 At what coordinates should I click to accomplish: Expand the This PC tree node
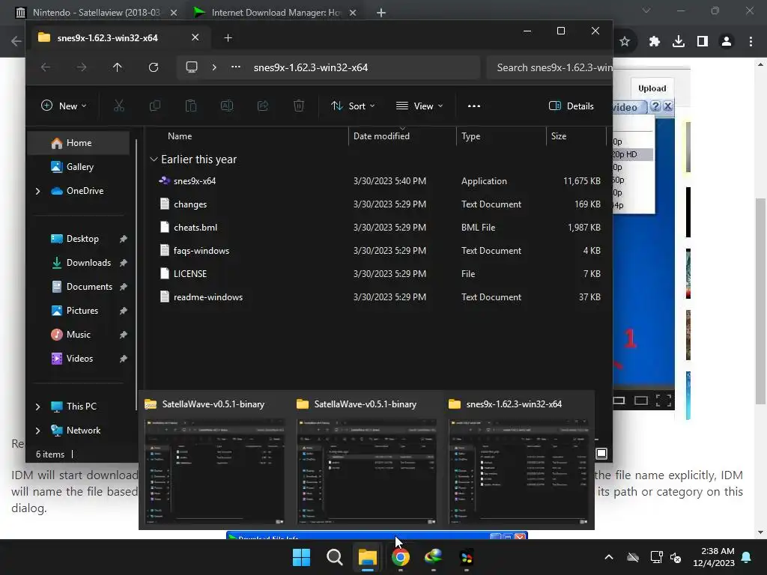pos(37,407)
